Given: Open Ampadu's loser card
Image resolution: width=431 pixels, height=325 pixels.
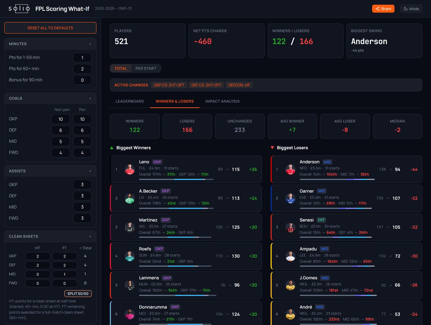Looking at the screenshot, I should [347, 256].
